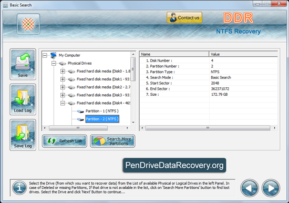Click tree panel horizontal scrollbar thumb
Image resolution: width=289 pixels, height=203 pixels.
click(78, 128)
